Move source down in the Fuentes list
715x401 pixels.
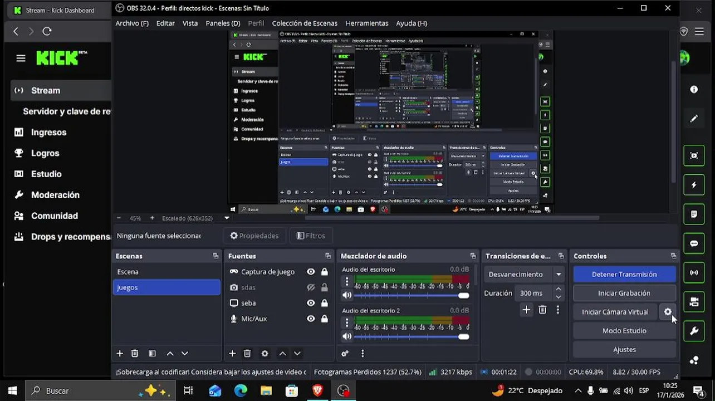297,354
